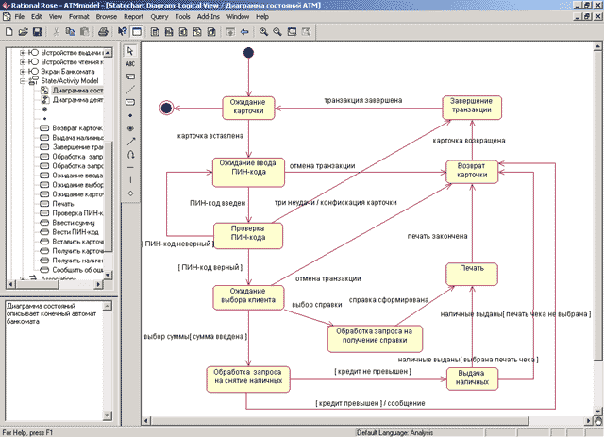The width and height of the screenshot is (604, 437).
Task: Open the Browse menu
Action: tap(107, 17)
